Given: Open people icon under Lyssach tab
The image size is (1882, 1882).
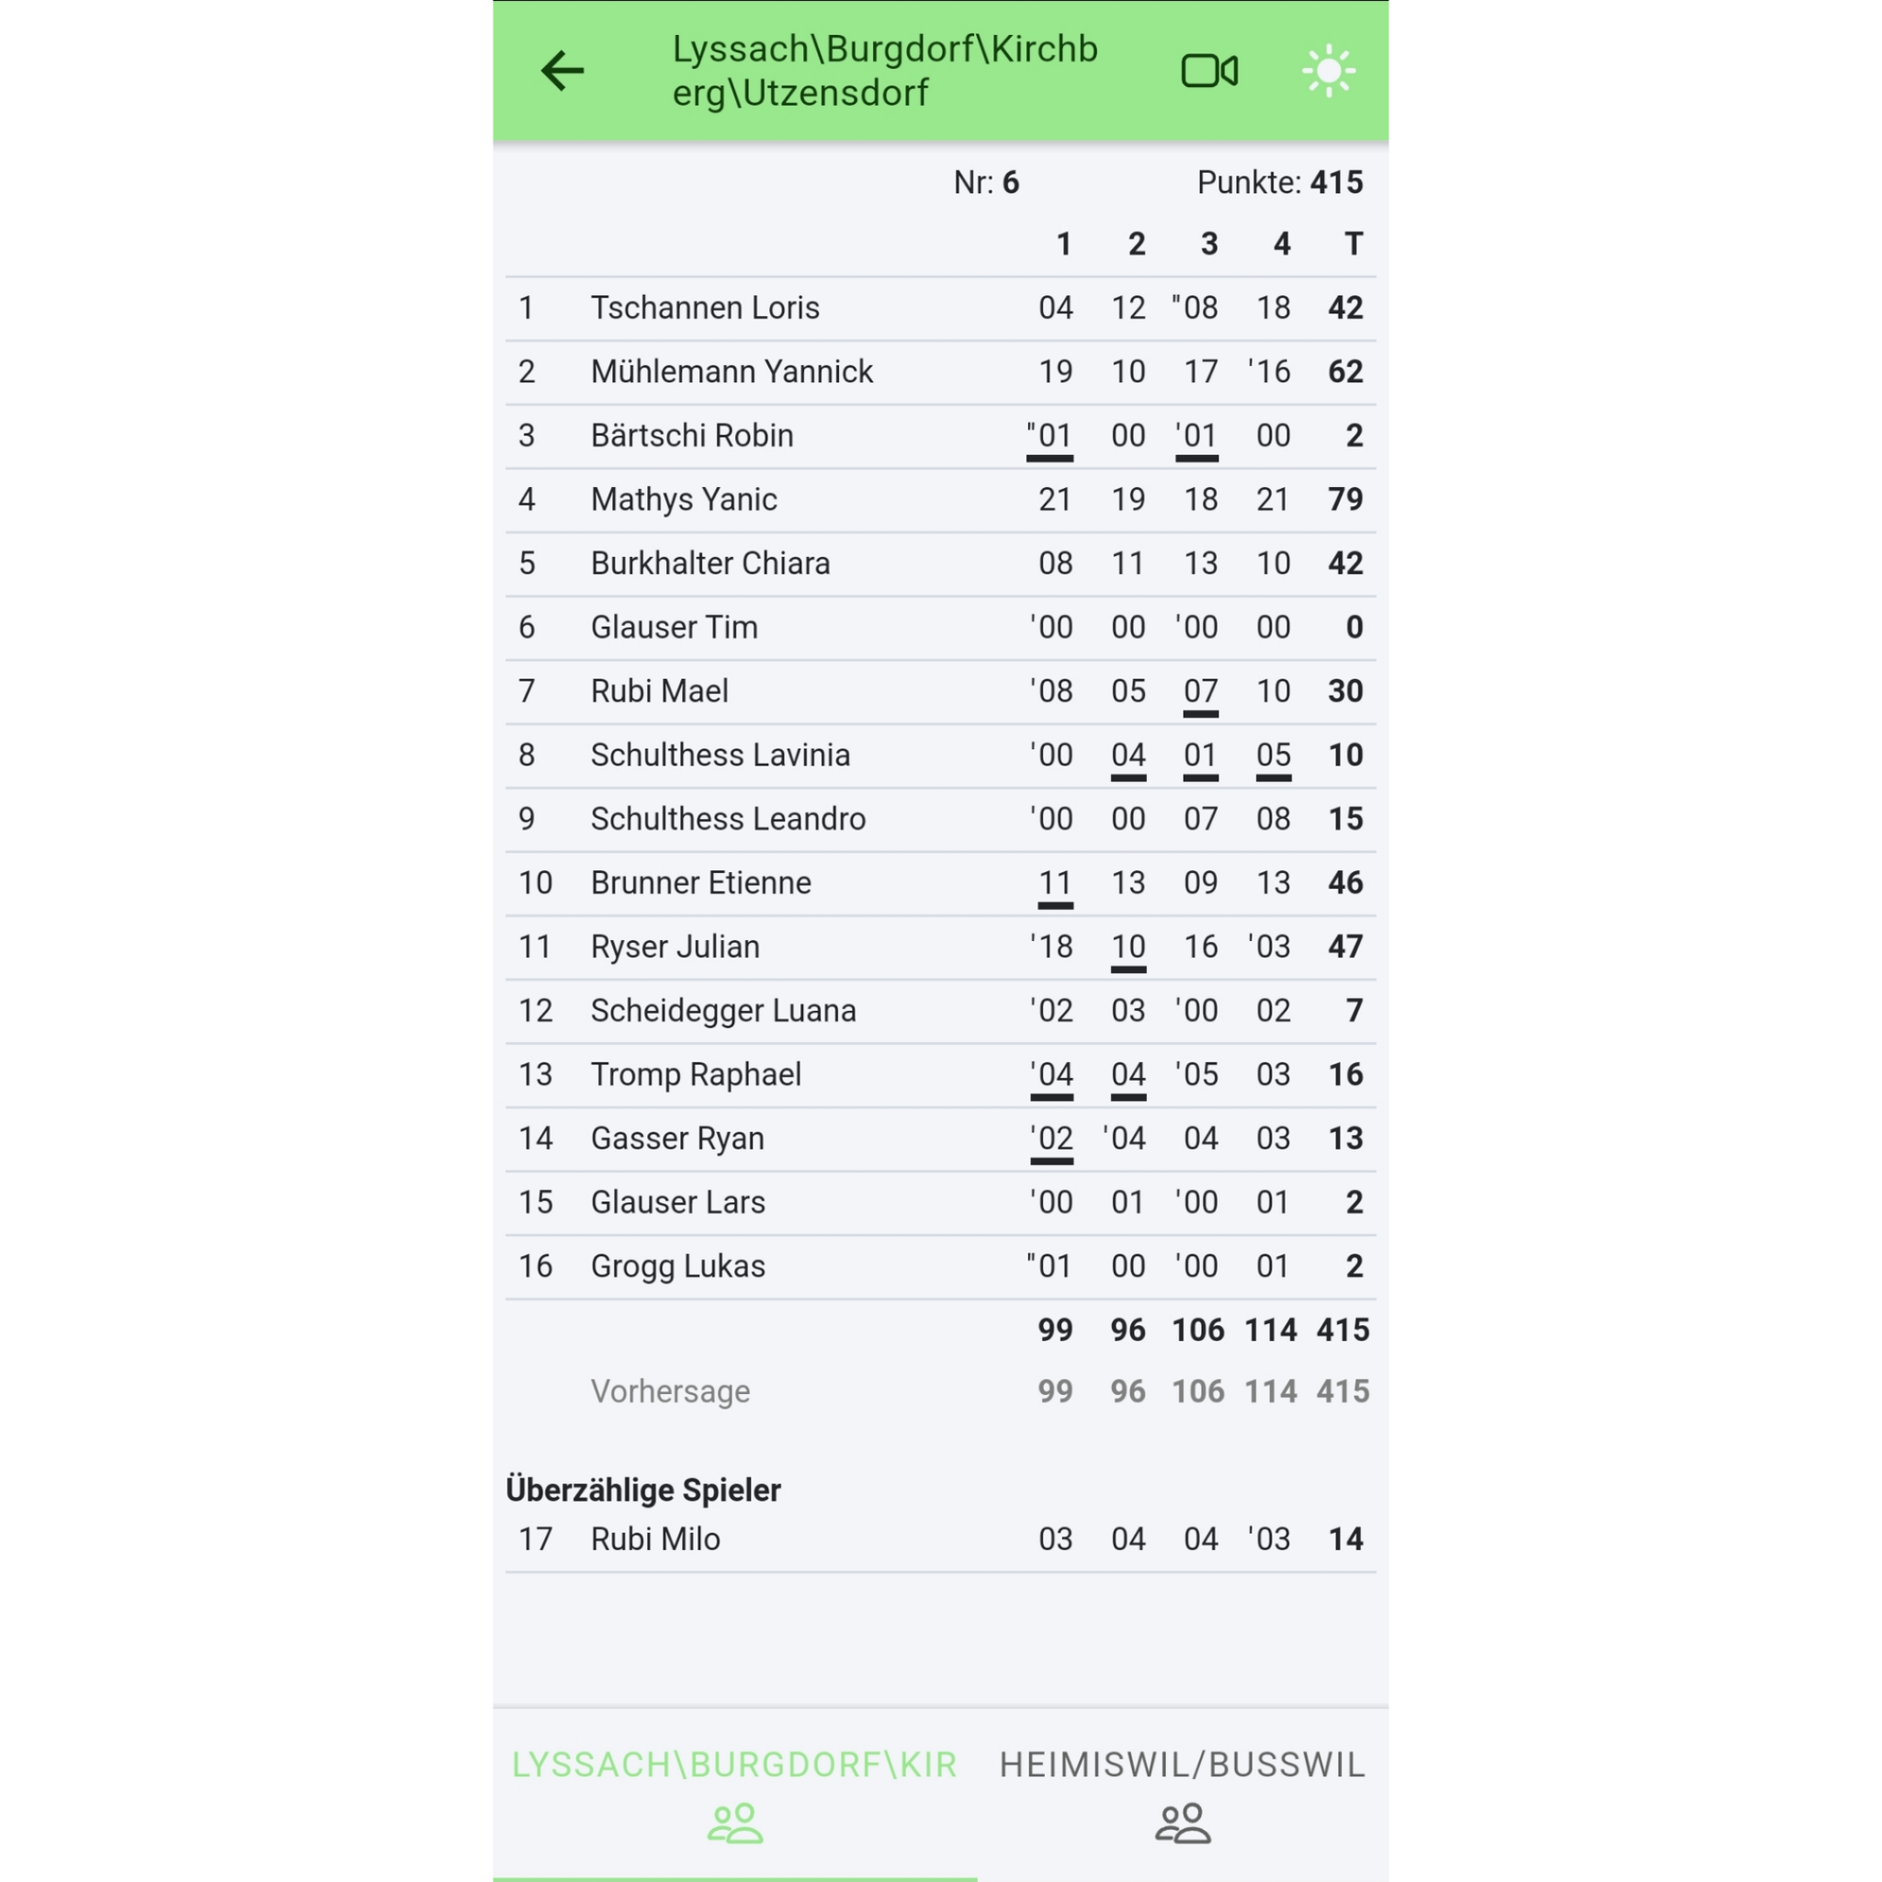Looking at the screenshot, I should (735, 1823).
